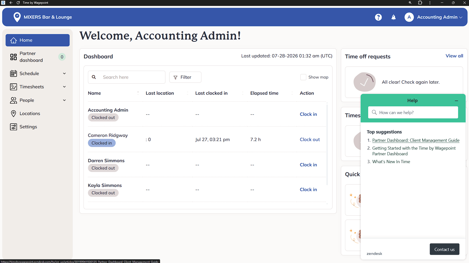Enable the Show map checkbox

[x=303, y=77]
